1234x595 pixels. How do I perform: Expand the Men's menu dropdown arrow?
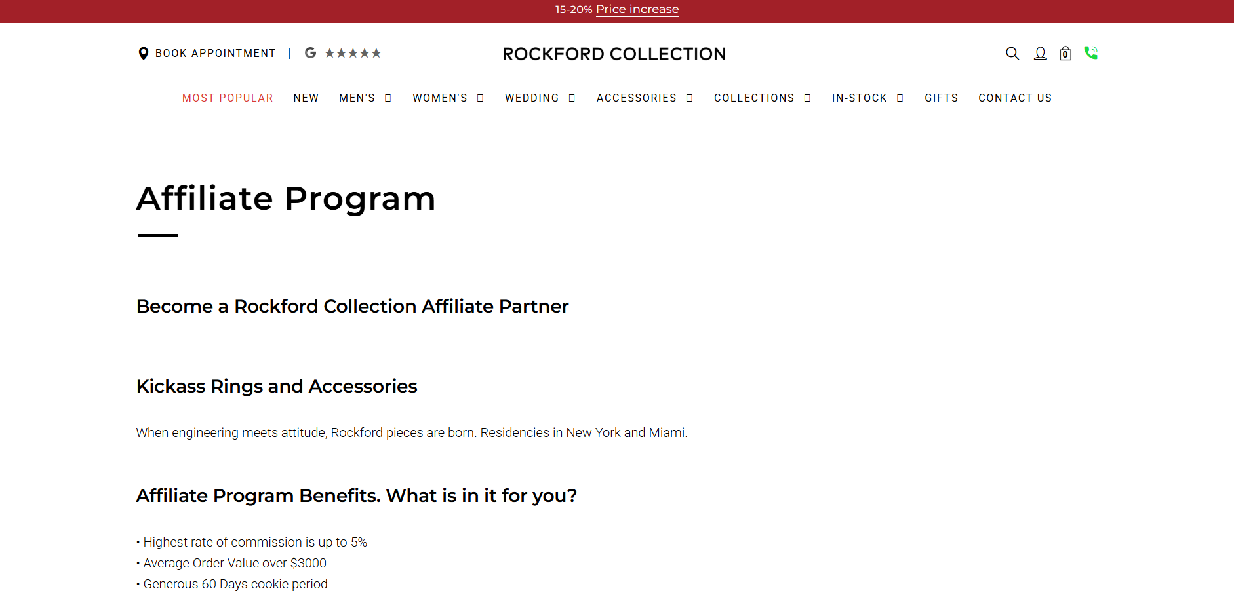point(388,98)
